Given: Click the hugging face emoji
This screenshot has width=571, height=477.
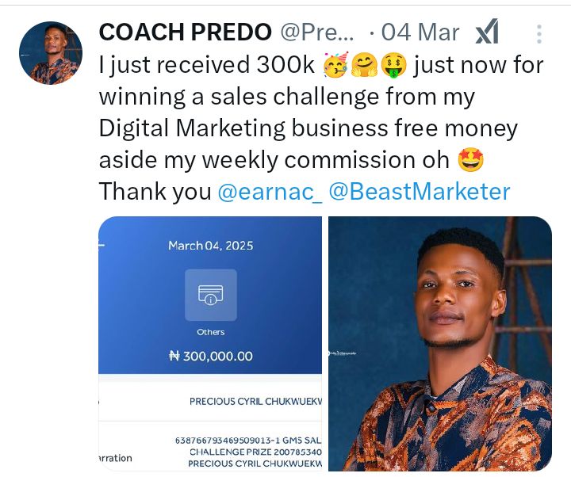Looking at the screenshot, I should (x=365, y=65).
